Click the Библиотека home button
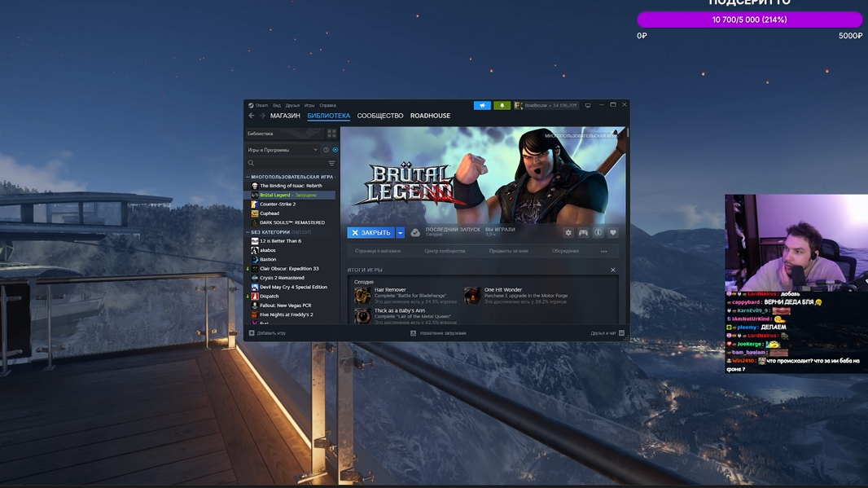Viewport: 868px width, 488px height. tap(284, 134)
